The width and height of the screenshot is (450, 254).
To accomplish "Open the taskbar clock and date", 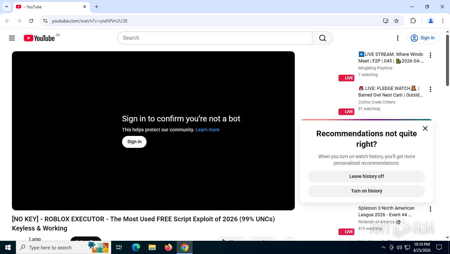I will tap(422, 247).
